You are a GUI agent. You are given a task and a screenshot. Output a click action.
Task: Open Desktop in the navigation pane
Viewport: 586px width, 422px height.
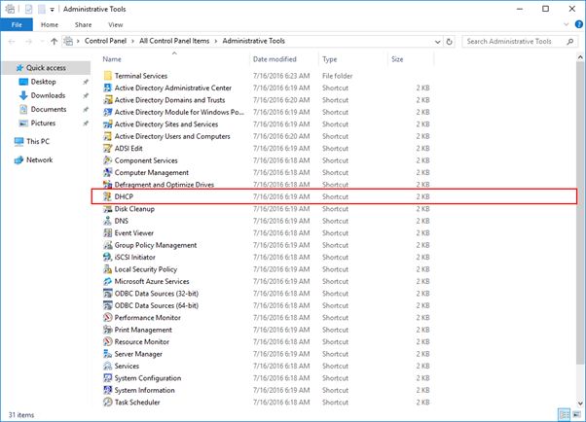[44, 82]
